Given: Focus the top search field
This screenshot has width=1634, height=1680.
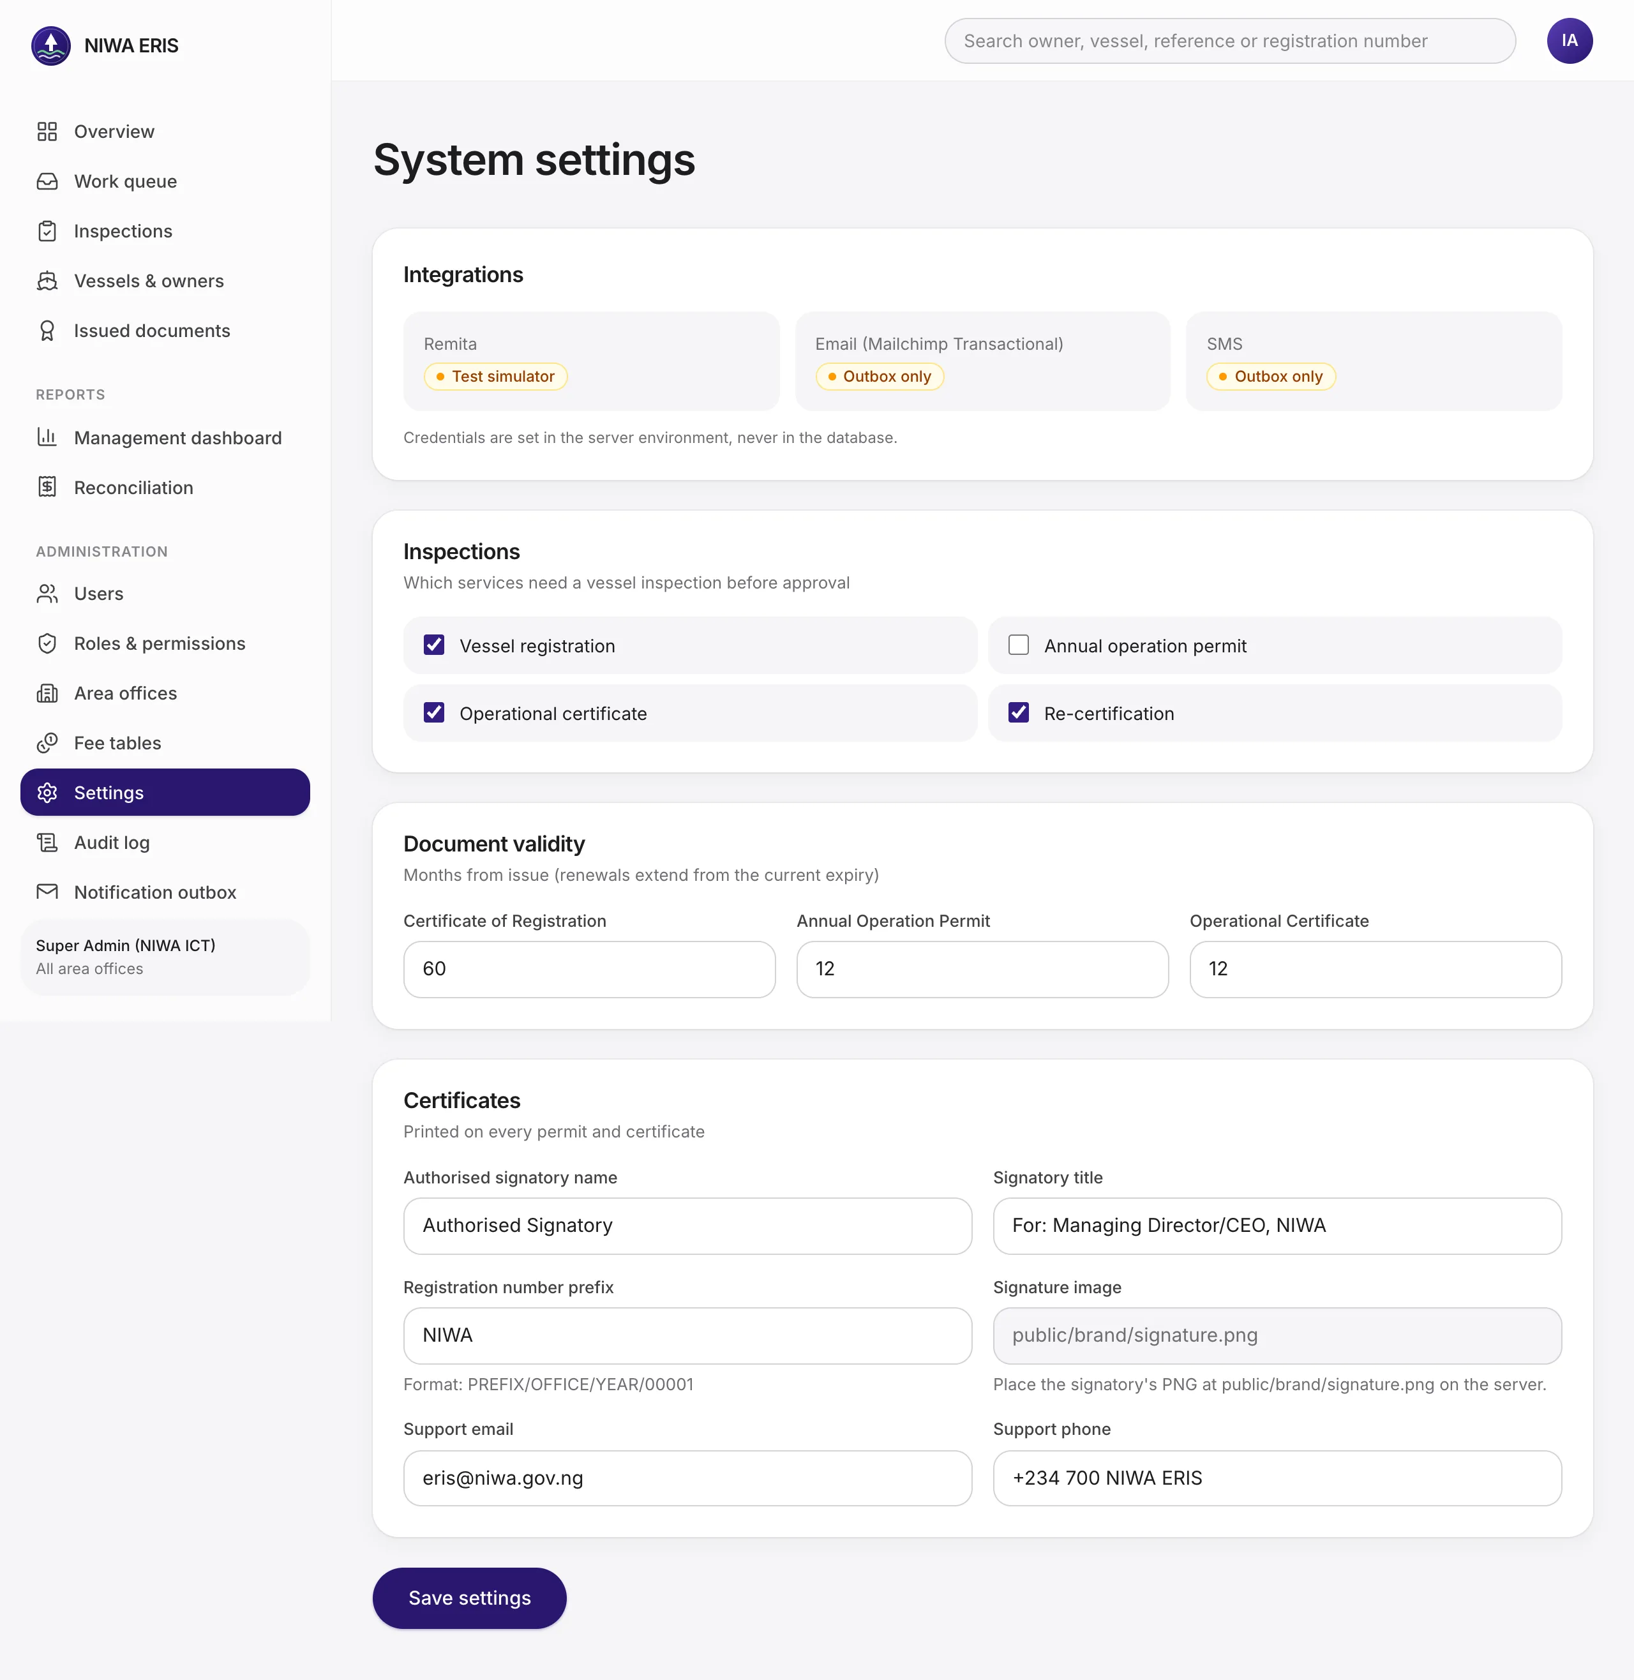Looking at the screenshot, I should click(x=1230, y=41).
